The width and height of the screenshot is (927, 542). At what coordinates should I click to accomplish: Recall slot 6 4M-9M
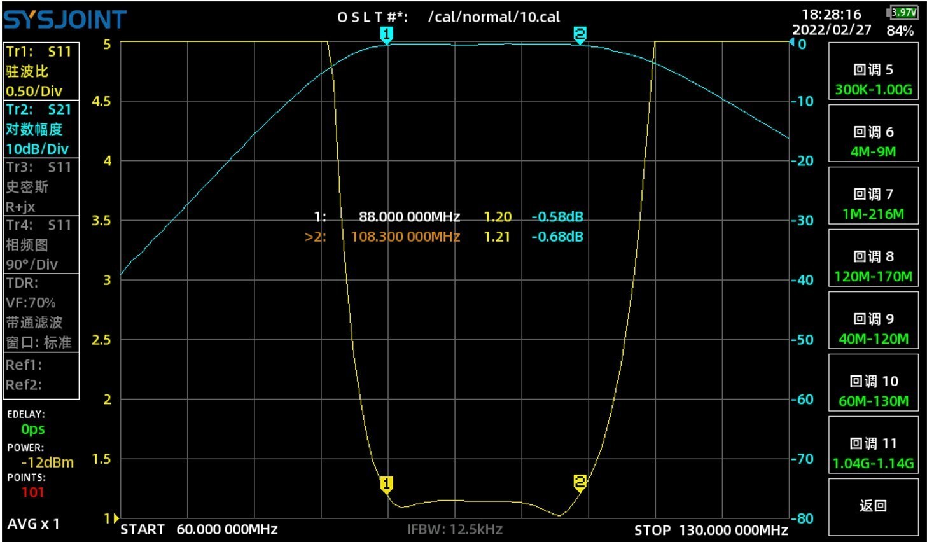coord(874,134)
